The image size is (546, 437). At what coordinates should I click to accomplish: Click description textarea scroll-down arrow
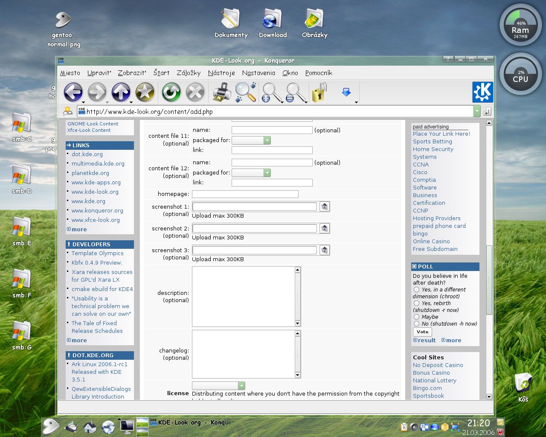tap(298, 323)
